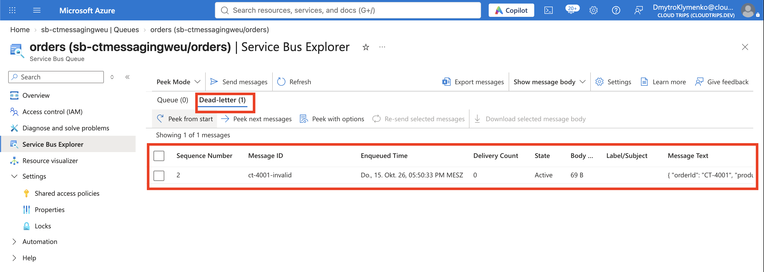Launch Cloud Shell from the top bar

(548, 10)
